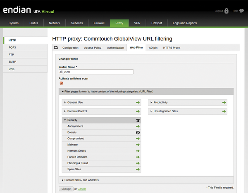Click the Endian UTM Virtual logo

29,10
